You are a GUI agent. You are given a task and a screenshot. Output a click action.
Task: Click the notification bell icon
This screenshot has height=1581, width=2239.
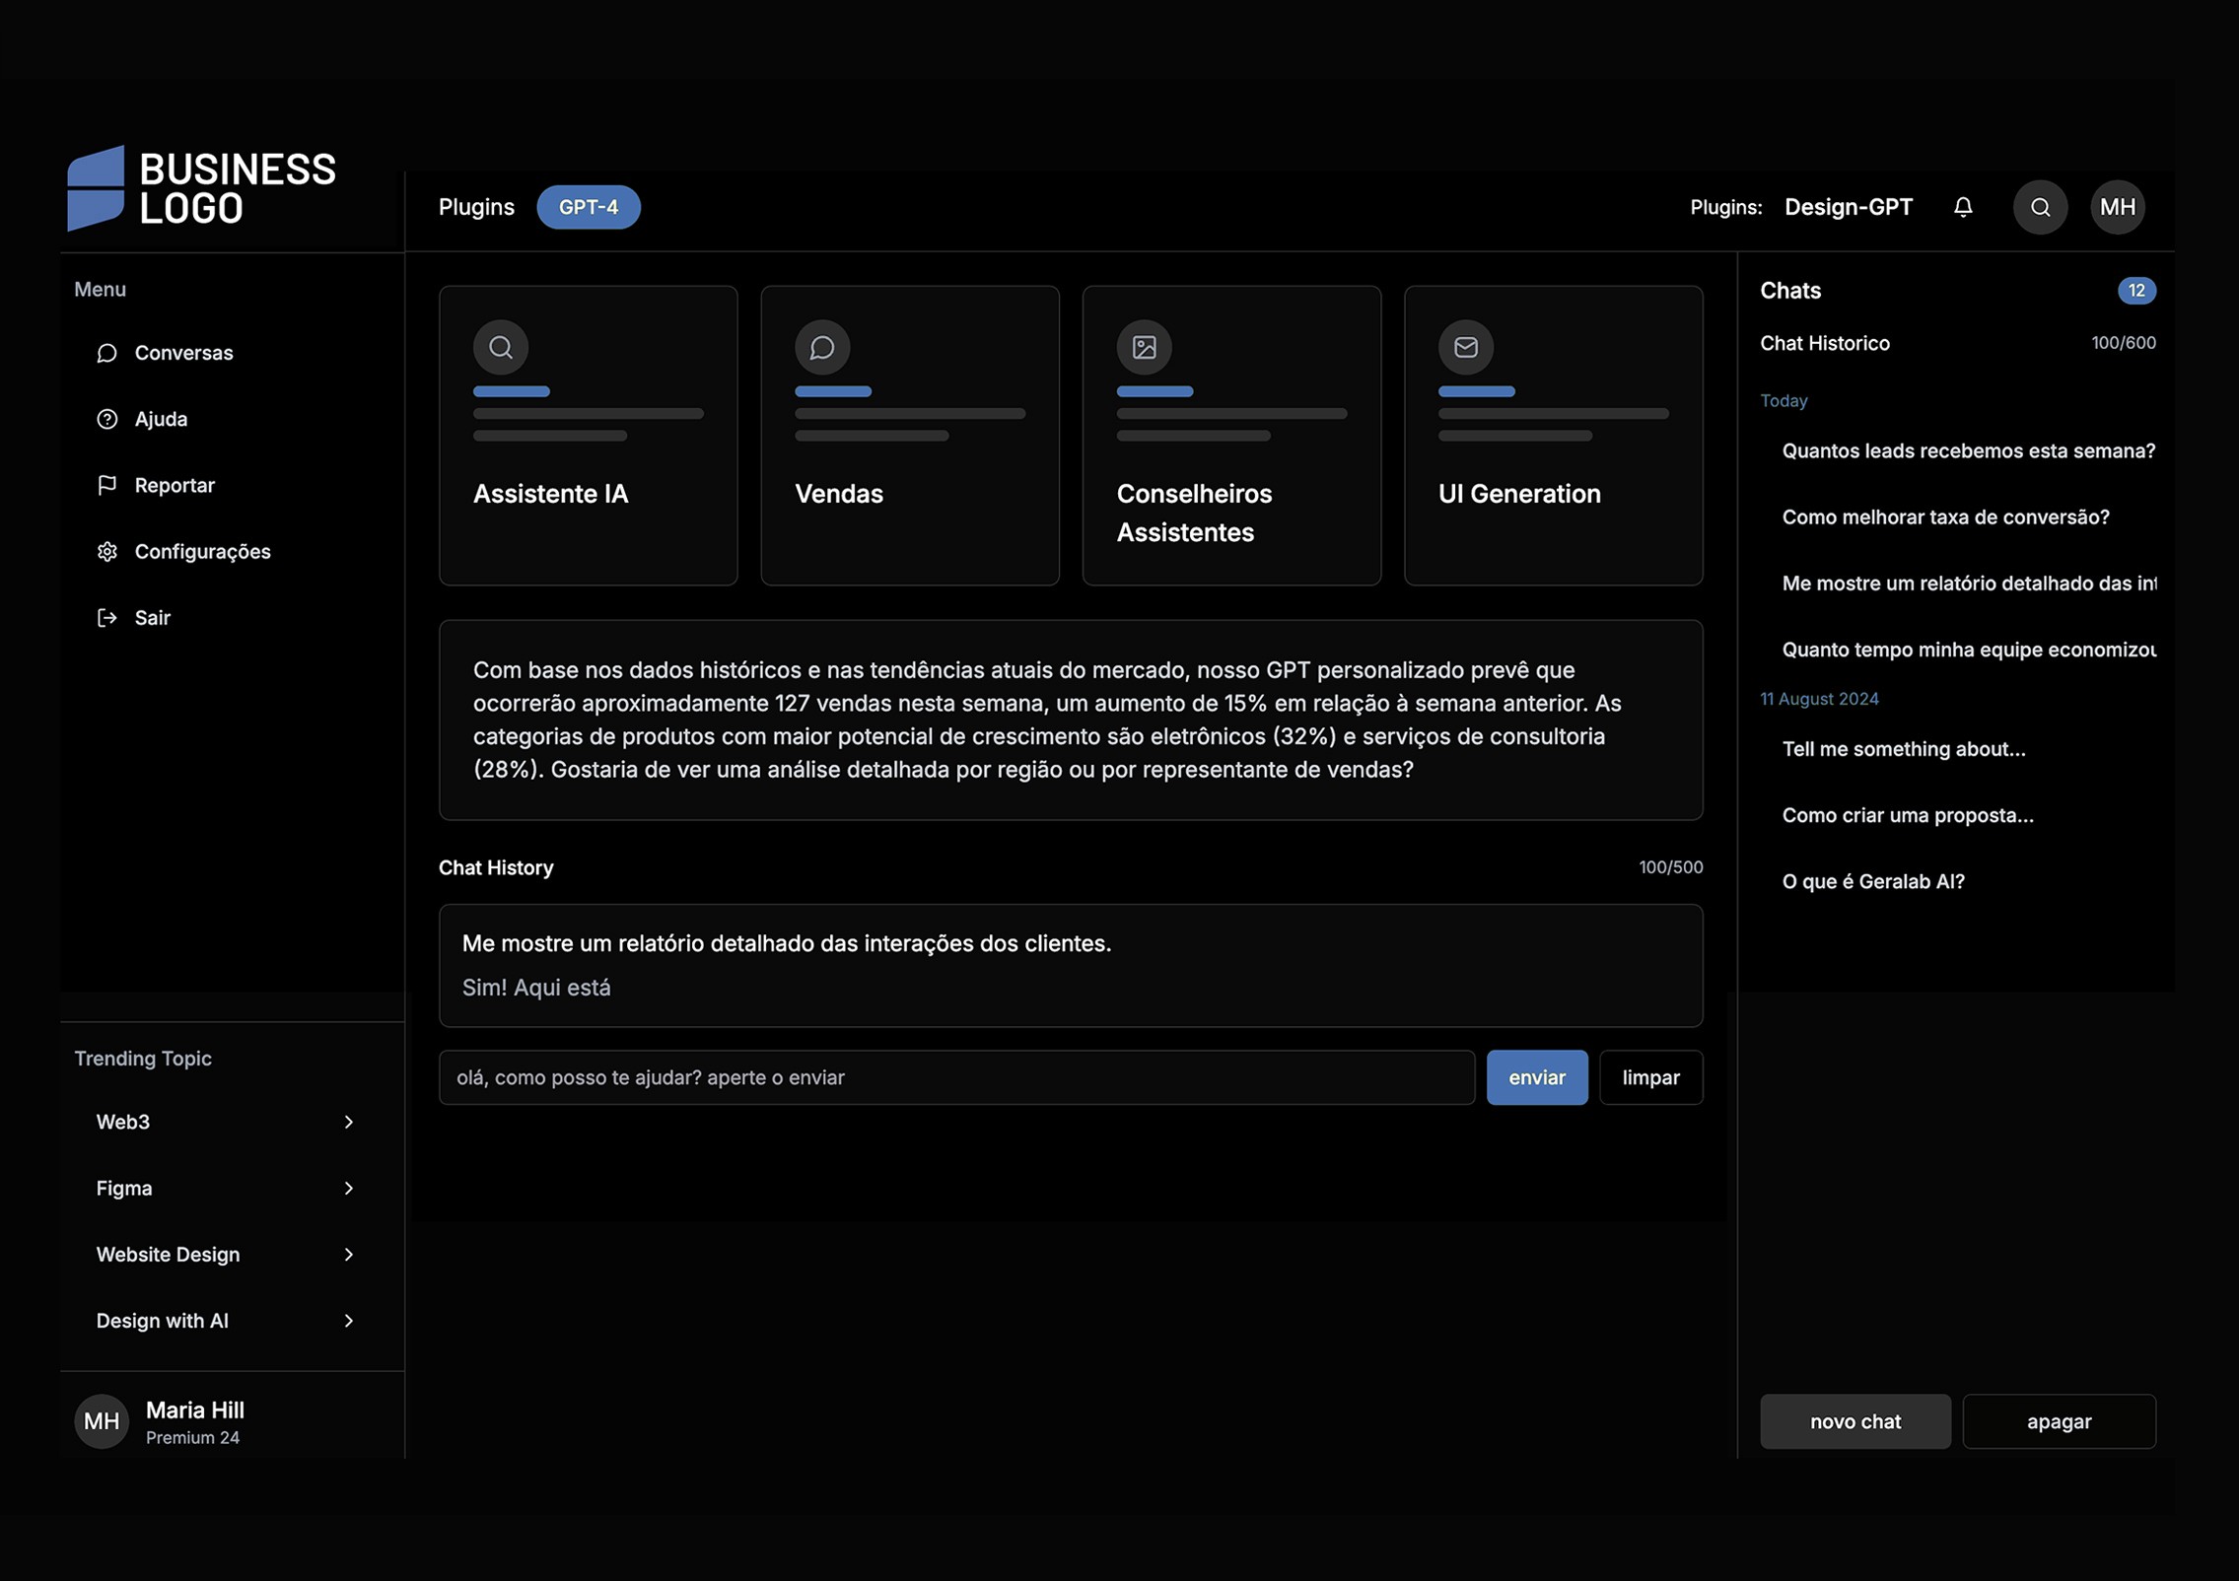1963,207
